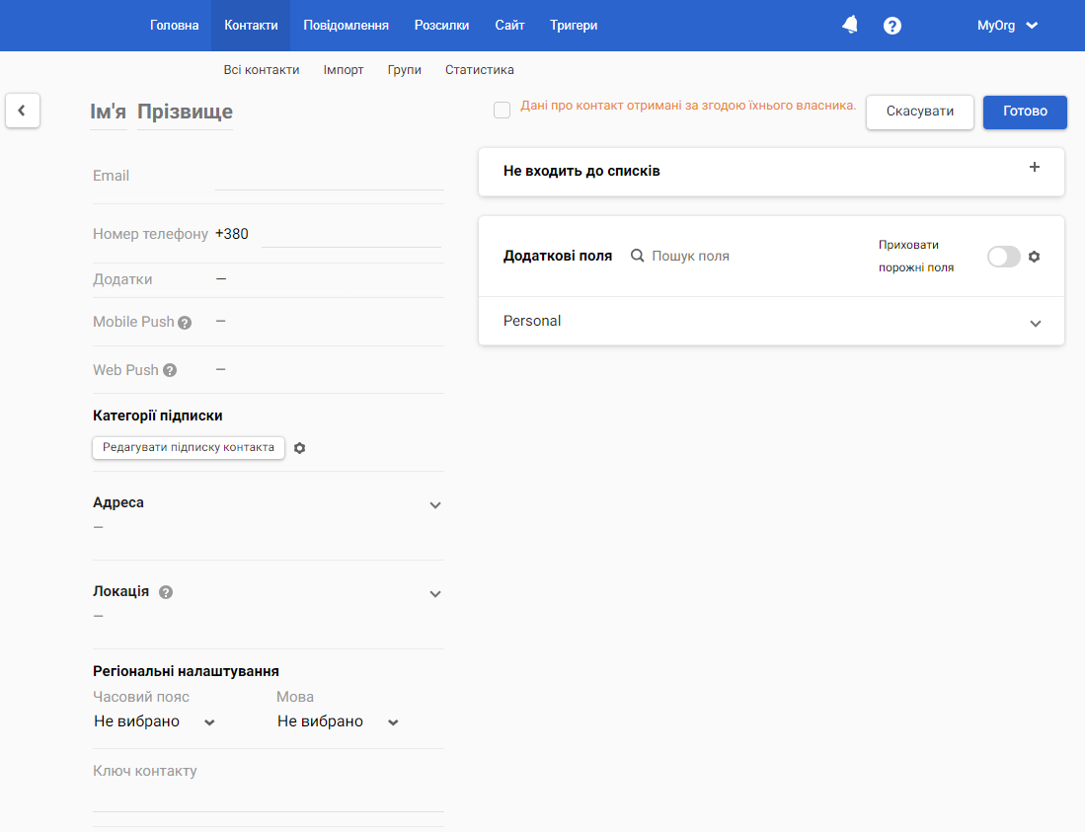Click the back arrow button
The height and width of the screenshot is (832, 1085).
pyautogui.click(x=22, y=111)
